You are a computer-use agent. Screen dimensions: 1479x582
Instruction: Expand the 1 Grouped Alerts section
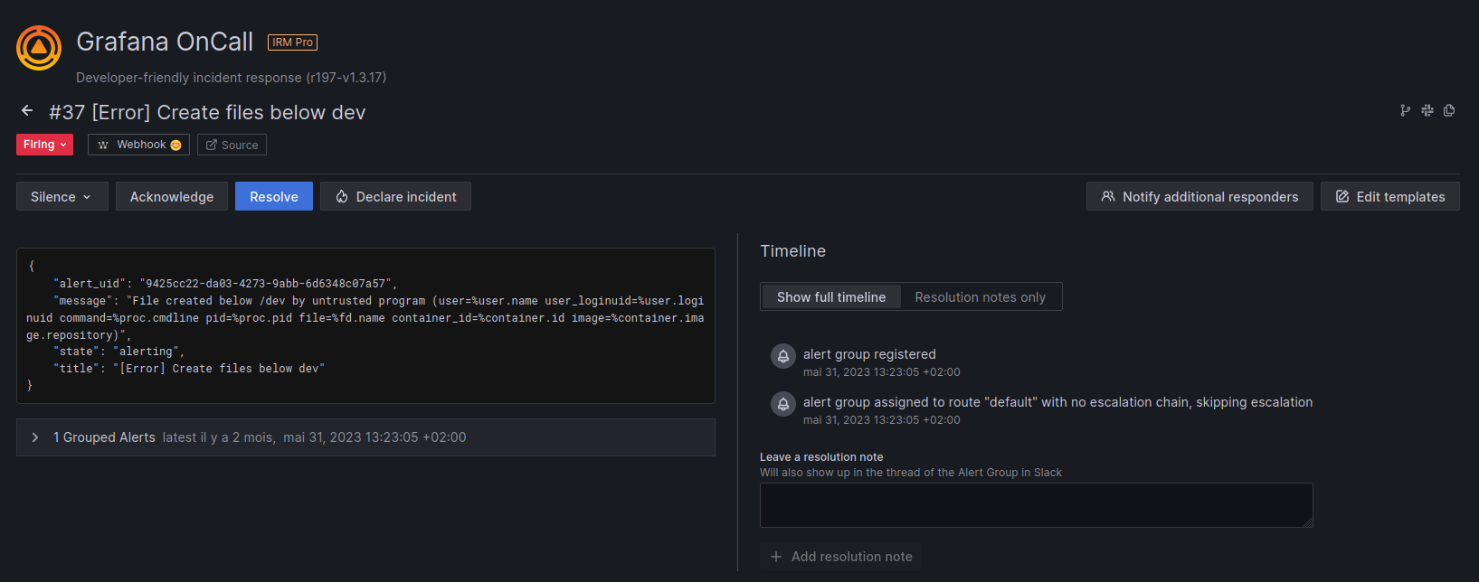tap(35, 437)
